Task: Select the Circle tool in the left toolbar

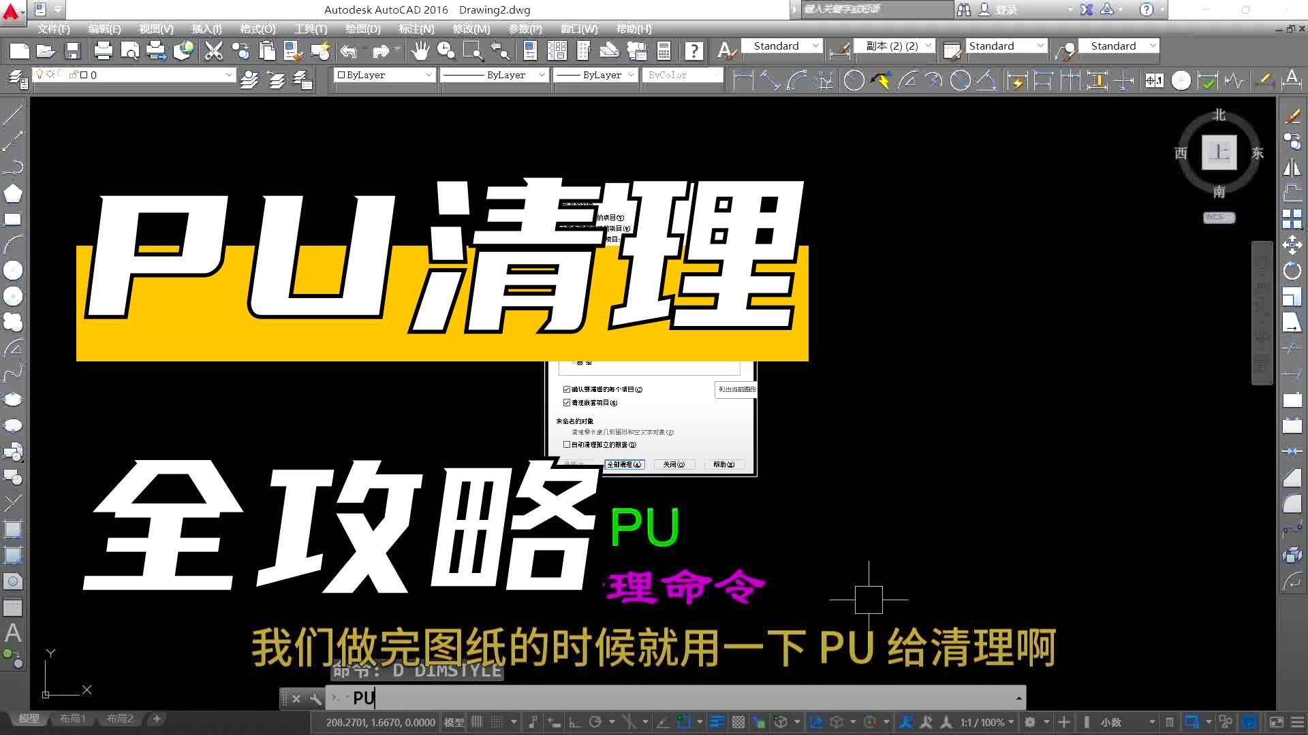Action: tap(14, 269)
